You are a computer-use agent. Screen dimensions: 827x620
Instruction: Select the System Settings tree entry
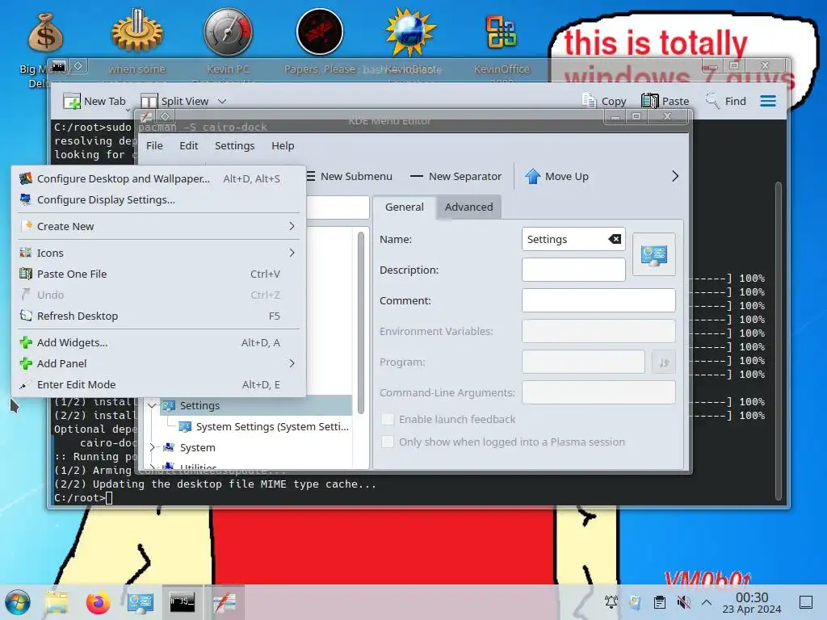(264, 426)
